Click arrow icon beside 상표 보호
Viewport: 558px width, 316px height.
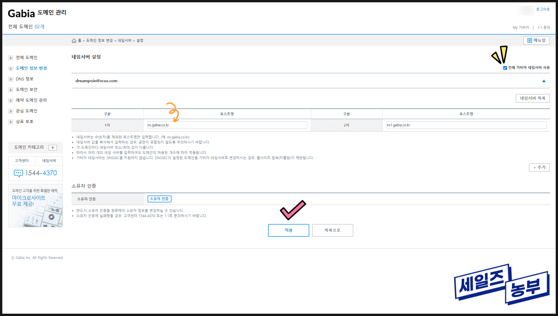[x=11, y=122]
